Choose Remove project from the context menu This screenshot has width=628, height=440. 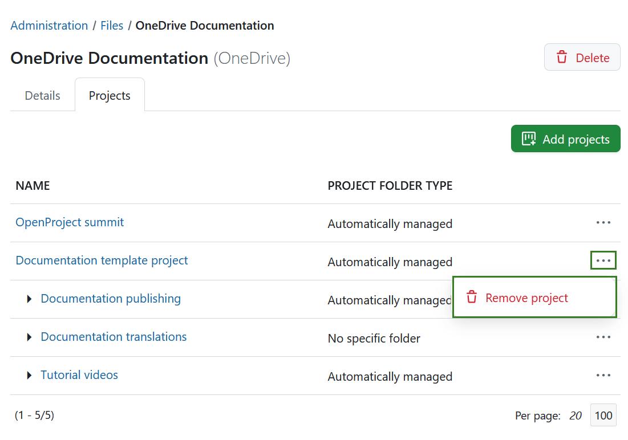(x=526, y=297)
